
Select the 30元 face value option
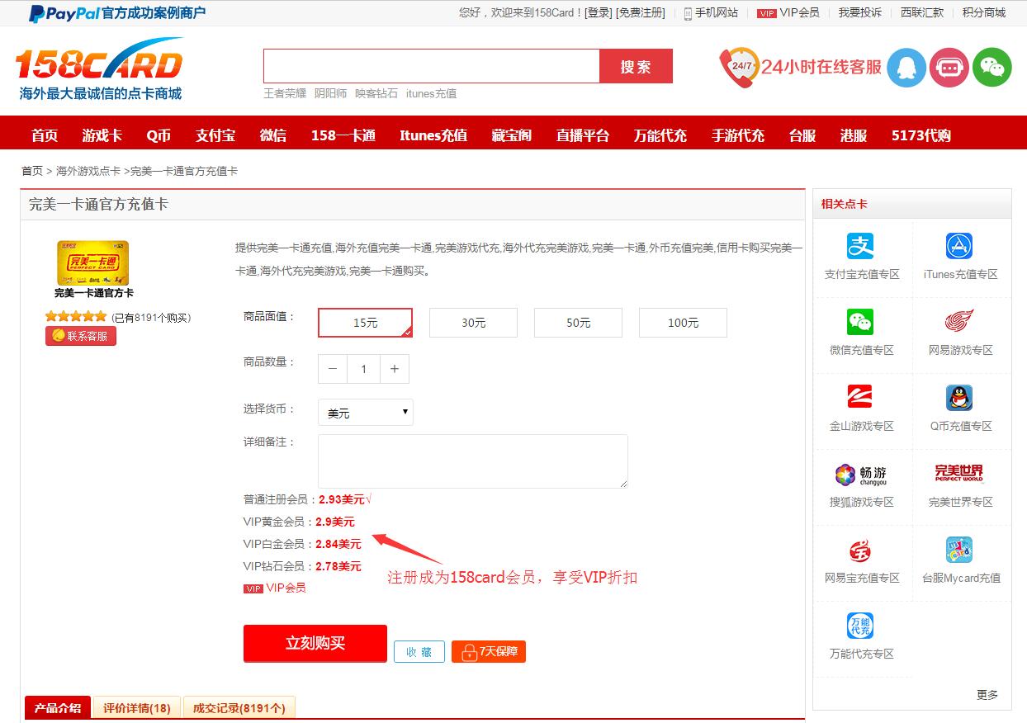[x=473, y=323]
